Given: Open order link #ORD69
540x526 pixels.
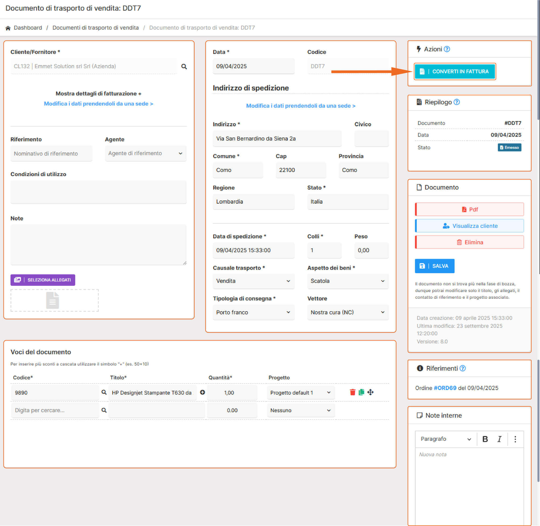Looking at the screenshot, I should tap(445, 388).
